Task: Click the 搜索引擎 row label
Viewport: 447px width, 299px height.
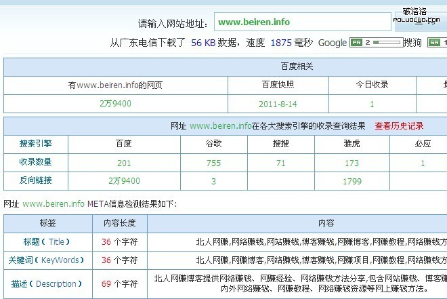Action: pyautogui.click(x=36, y=144)
